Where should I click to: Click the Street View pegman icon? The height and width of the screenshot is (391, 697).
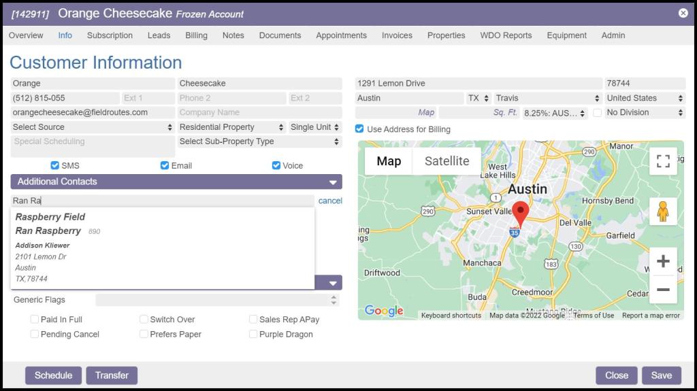663,211
